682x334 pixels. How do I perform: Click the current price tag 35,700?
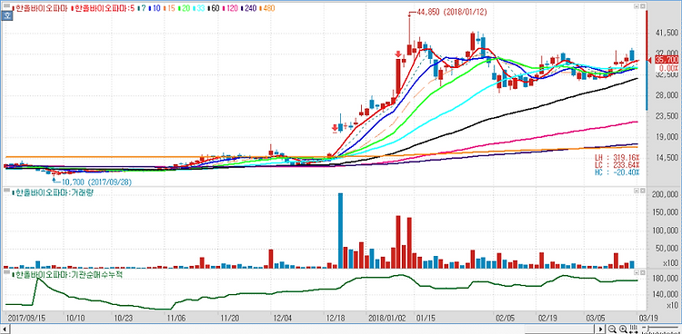click(666, 60)
